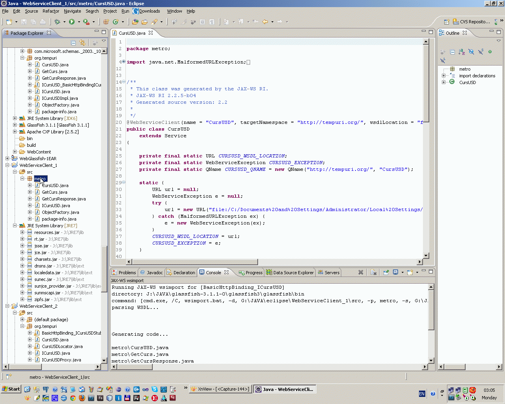505x404 pixels.
Task: Click the editor's horizontal scrollbar thumb
Action: tap(195, 262)
